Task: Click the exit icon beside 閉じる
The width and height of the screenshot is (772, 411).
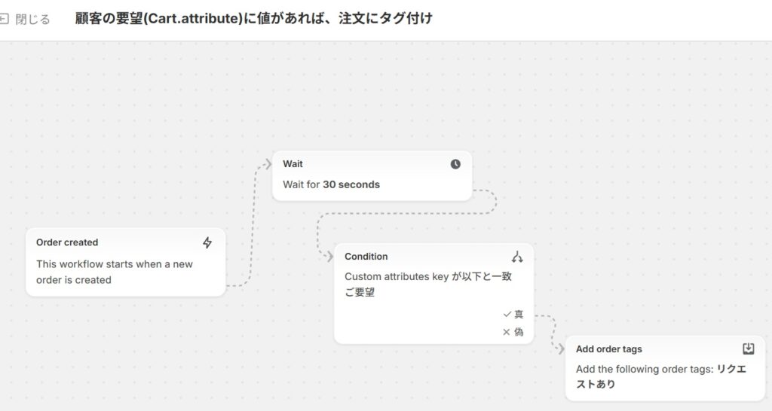Action: click(x=5, y=19)
